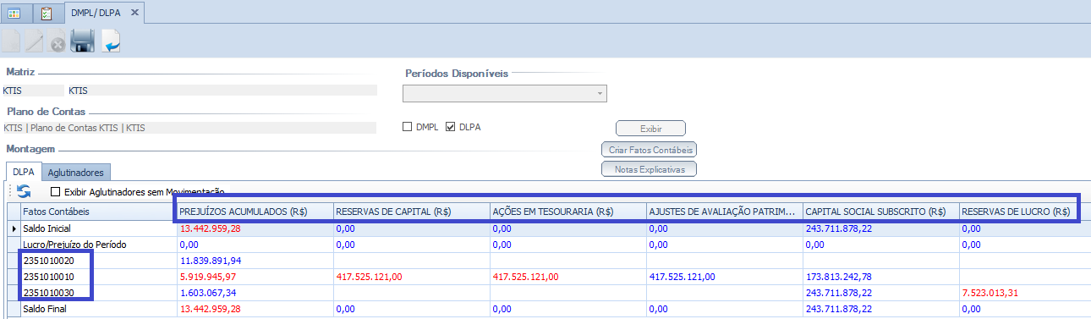1091x319 pixels.
Task: Open the calendar grid tab icon
Action: pos(14,13)
